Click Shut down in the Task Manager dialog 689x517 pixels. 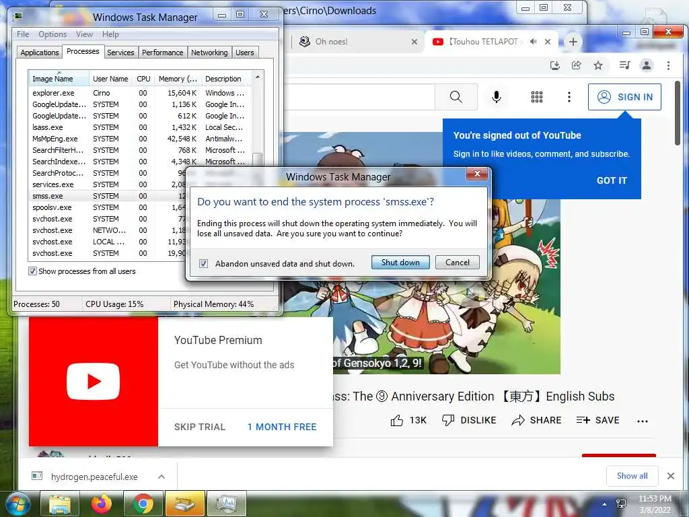(x=400, y=263)
